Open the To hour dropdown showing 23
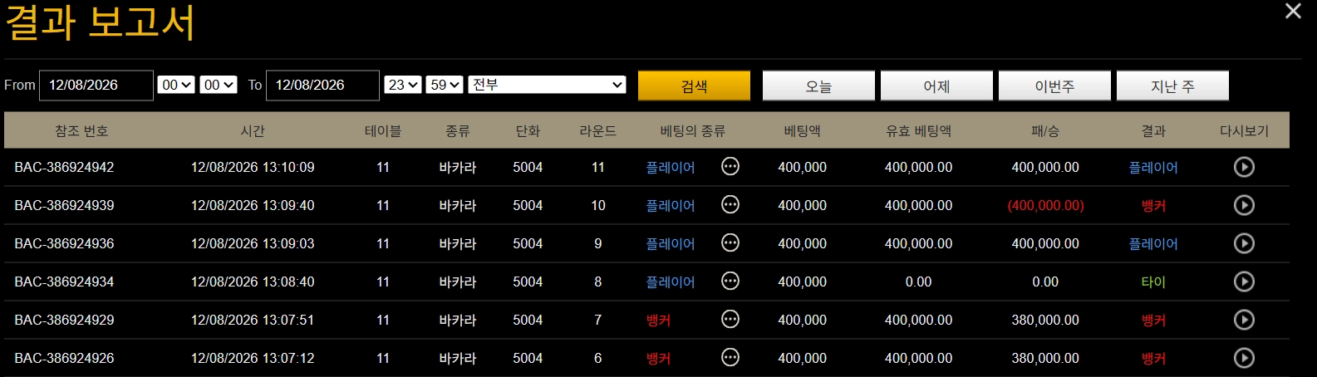Viewport: 1317px width, 377px height. pyautogui.click(x=402, y=85)
